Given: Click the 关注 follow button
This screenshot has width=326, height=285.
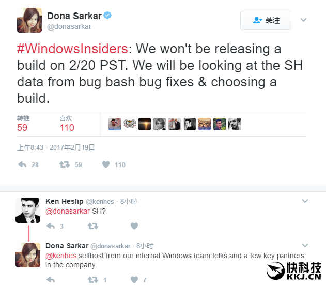Looking at the screenshot, I should 266,20.
